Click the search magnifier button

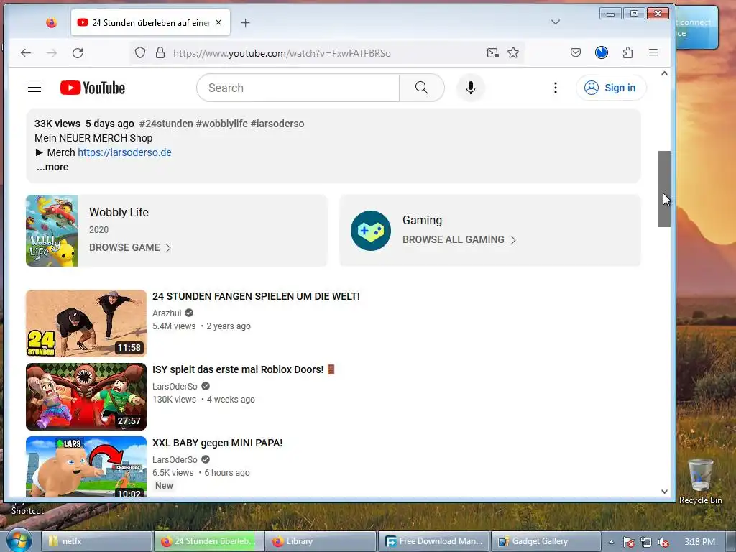point(421,88)
